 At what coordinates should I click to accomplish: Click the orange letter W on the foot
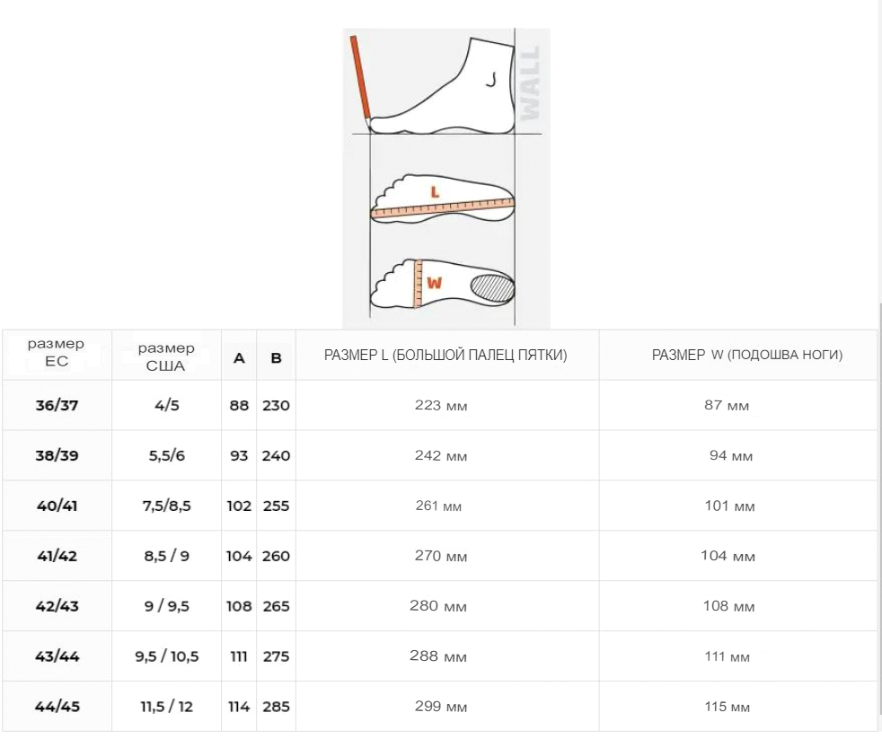[x=435, y=283]
